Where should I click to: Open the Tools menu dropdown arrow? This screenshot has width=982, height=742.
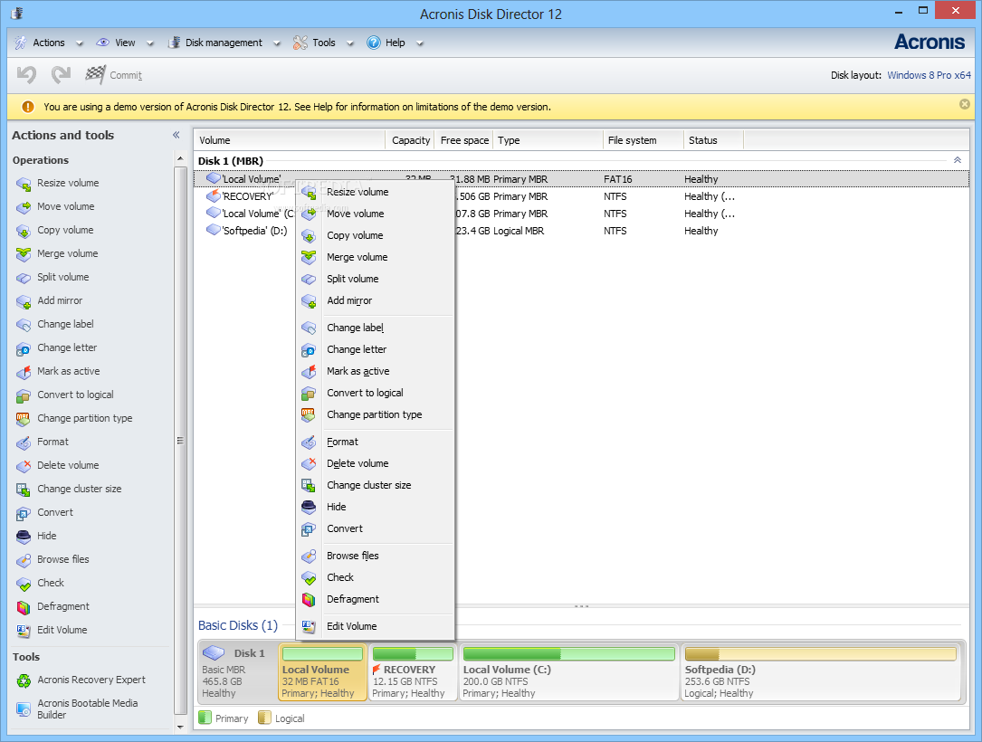pyautogui.click(x=350, y=43)
